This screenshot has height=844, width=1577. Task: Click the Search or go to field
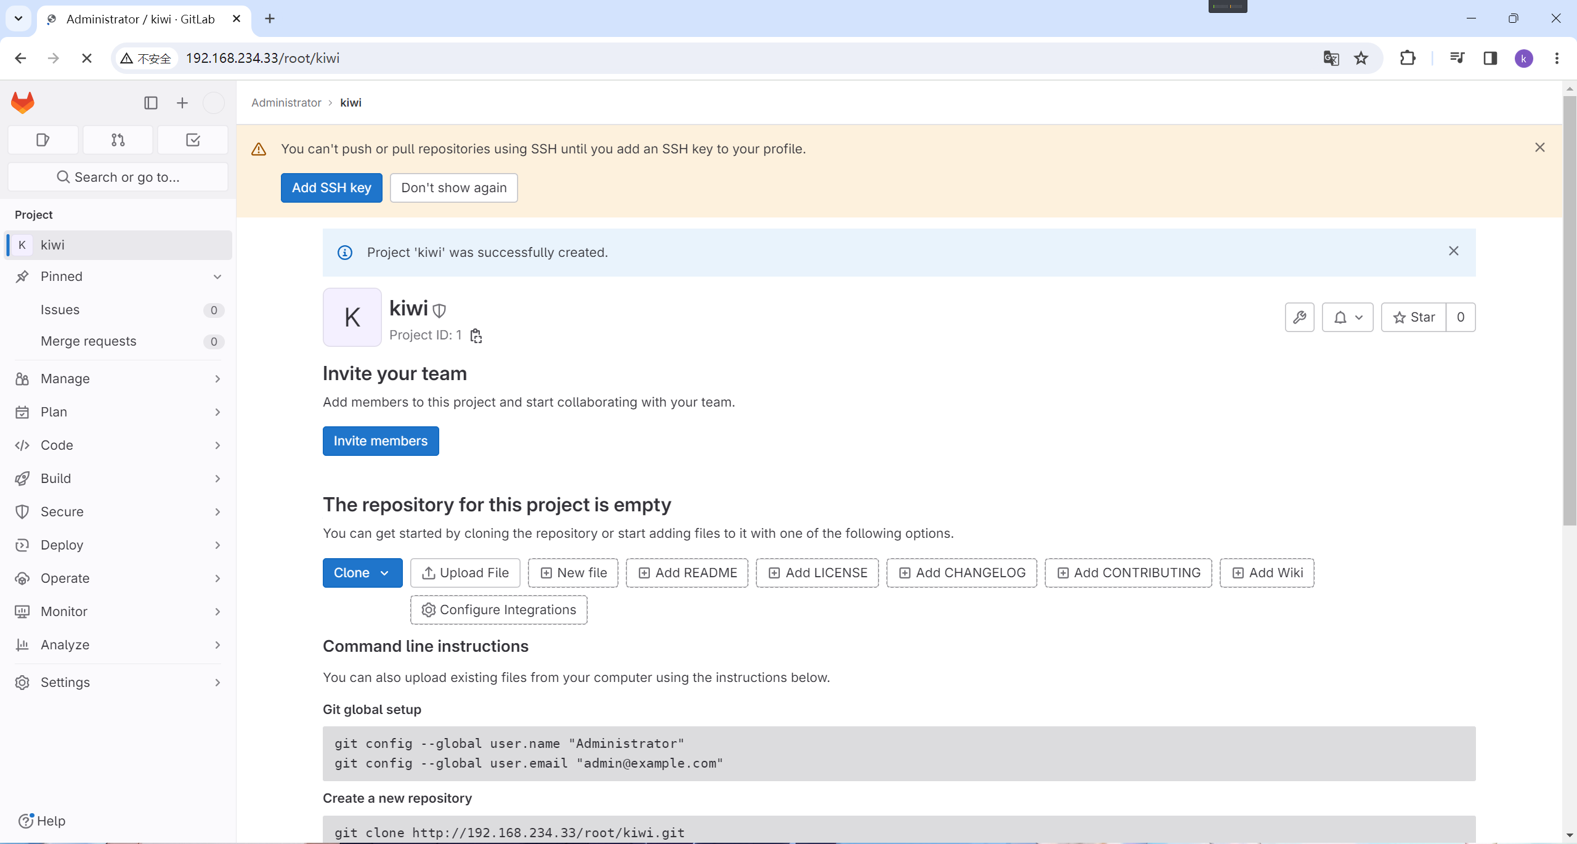(x=118, y=177)
